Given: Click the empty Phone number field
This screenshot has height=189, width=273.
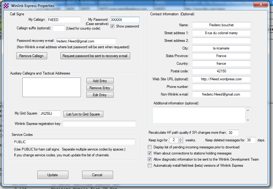Looking at the screenshot, I should [222, 87].
